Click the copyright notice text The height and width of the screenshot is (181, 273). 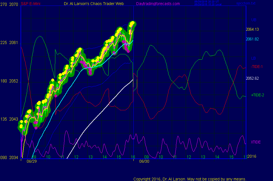[x=190, y=179]
